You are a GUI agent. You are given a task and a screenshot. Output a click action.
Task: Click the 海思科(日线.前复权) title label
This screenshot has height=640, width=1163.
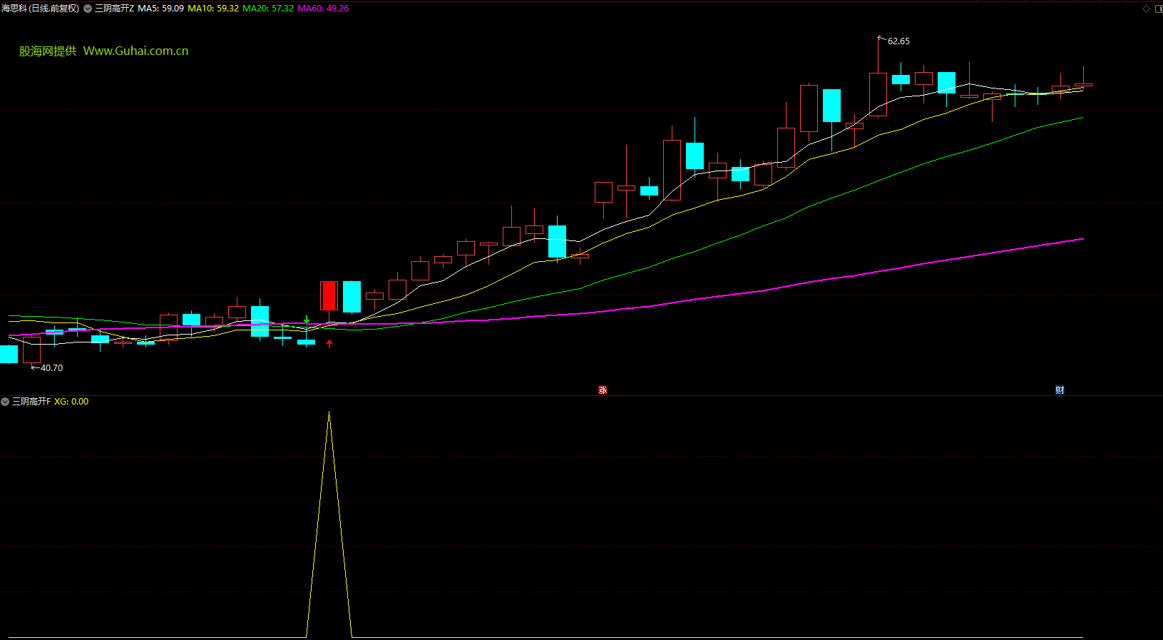pos(40,9)
